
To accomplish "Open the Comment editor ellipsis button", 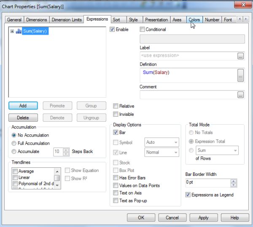I will click(x=240, y=95).
